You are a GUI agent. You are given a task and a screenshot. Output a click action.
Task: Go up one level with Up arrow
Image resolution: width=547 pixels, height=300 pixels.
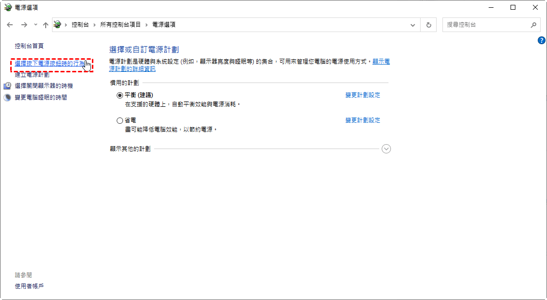45,25
